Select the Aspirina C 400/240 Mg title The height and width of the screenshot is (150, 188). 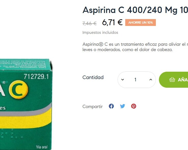[135, 10]
